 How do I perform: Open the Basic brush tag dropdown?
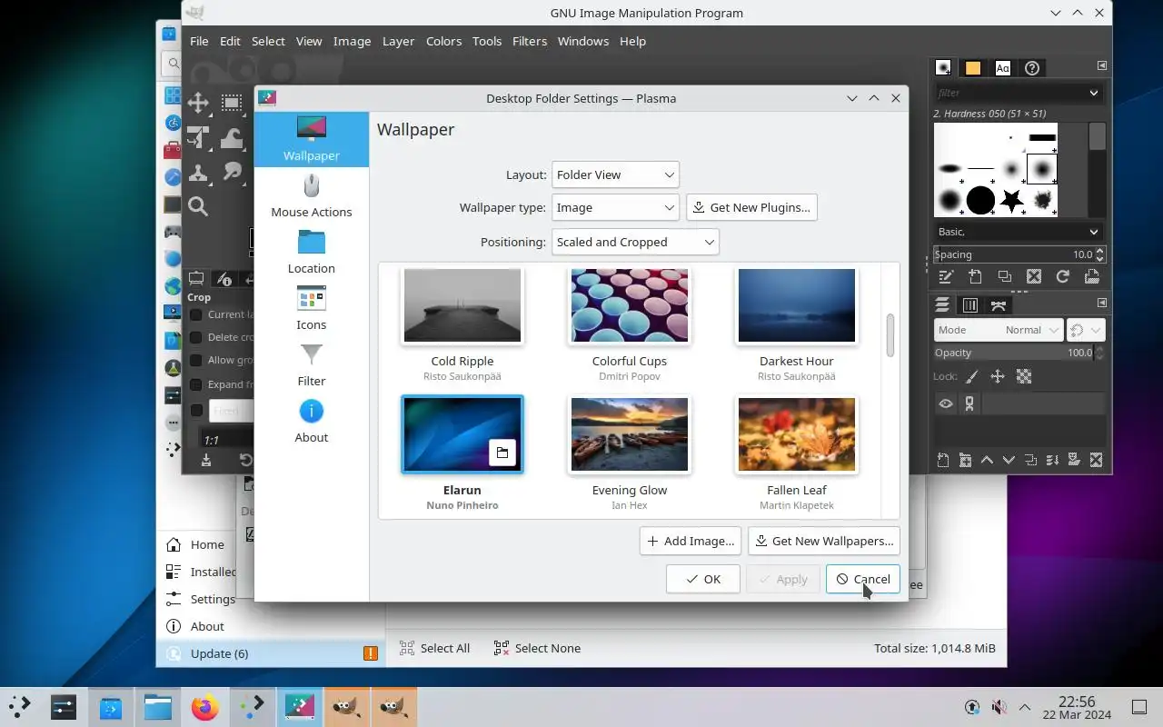tap(1019, 232)
